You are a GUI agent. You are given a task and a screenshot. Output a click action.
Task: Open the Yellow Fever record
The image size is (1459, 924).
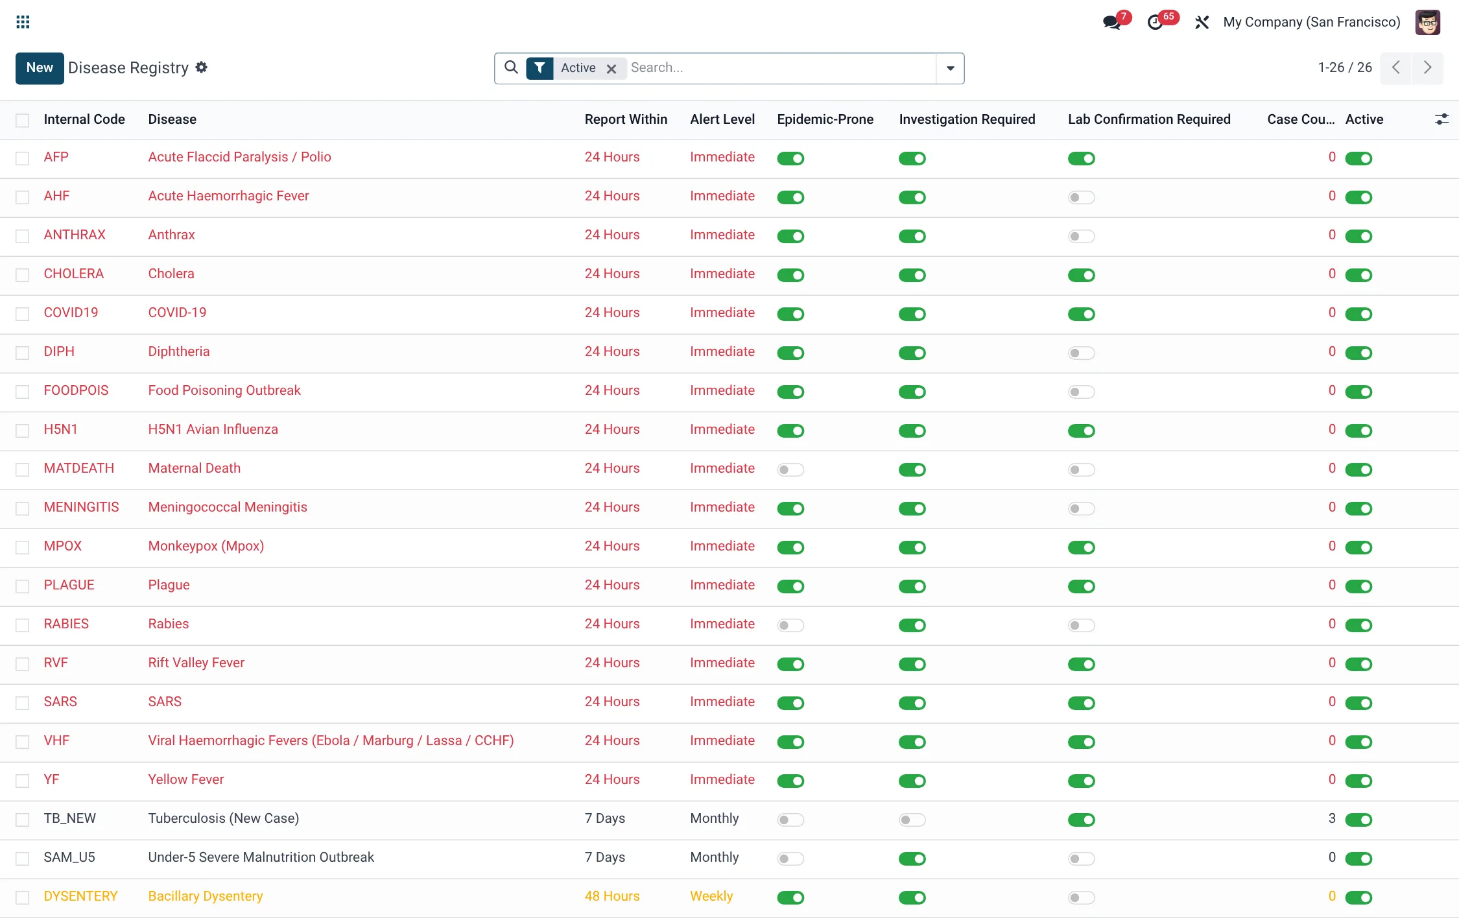[185, 779]
